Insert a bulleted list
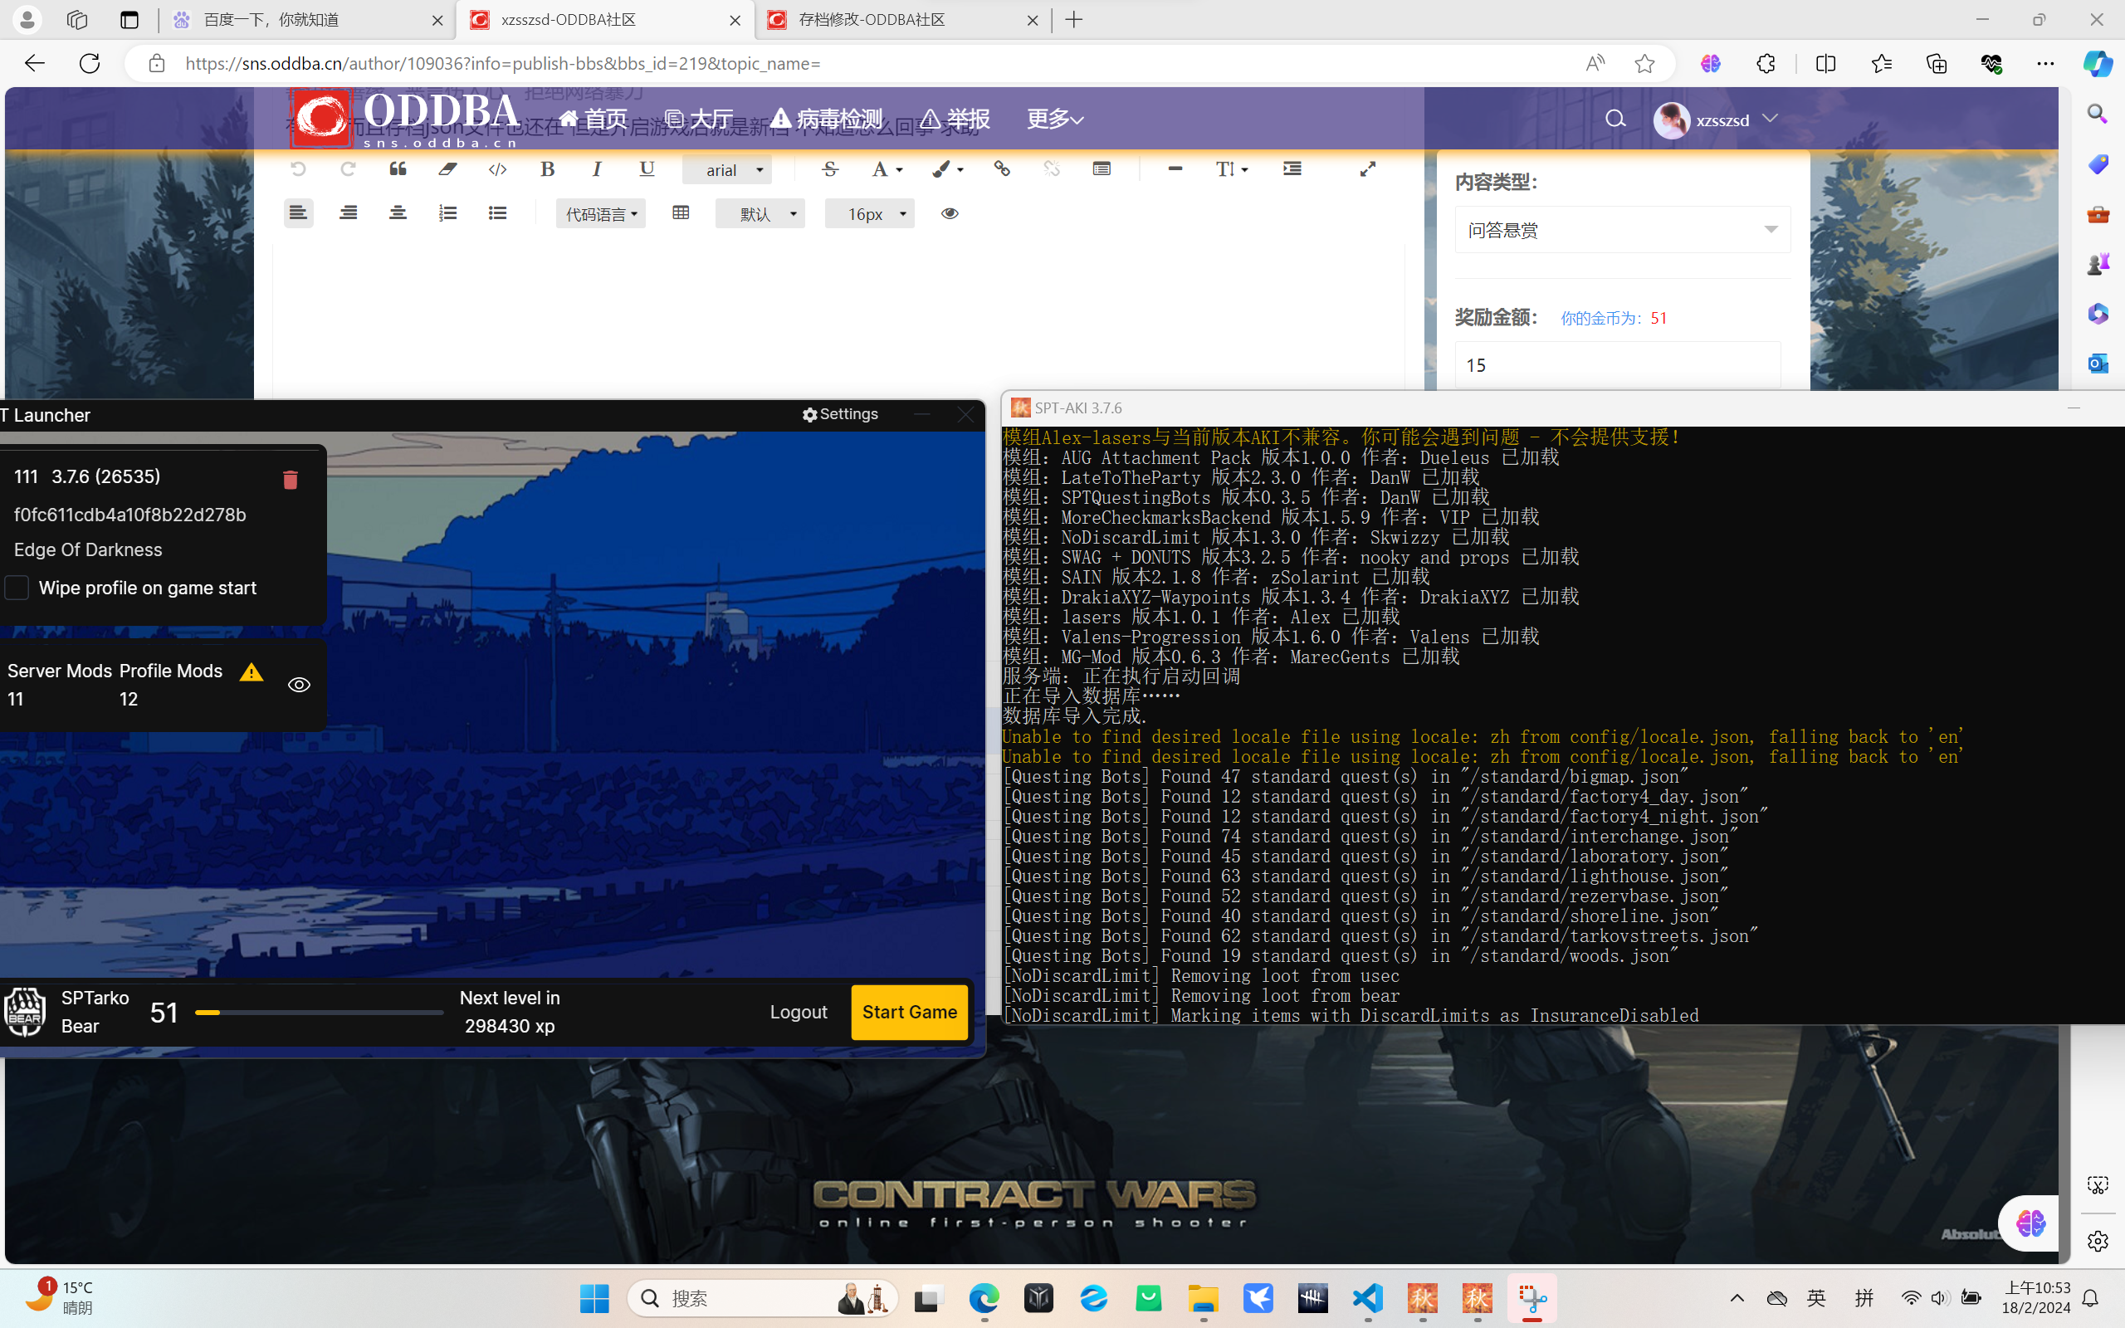The width and height of the screenshot is (2125, 1328). [x=498, y=213]
